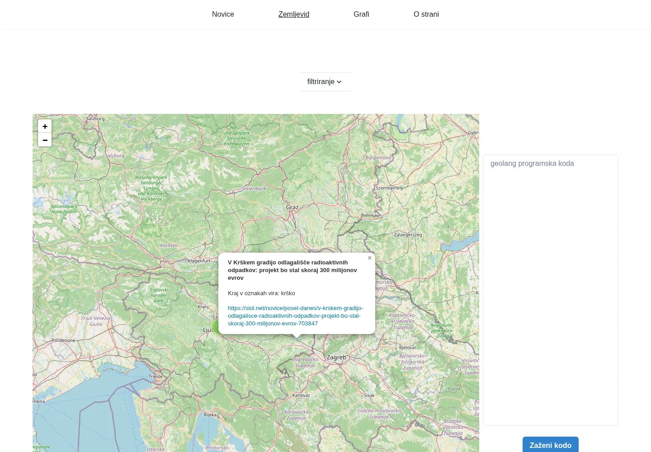Go to the Novice page
The height and width of the screenshot is (452, 651).
pos(223,14)
